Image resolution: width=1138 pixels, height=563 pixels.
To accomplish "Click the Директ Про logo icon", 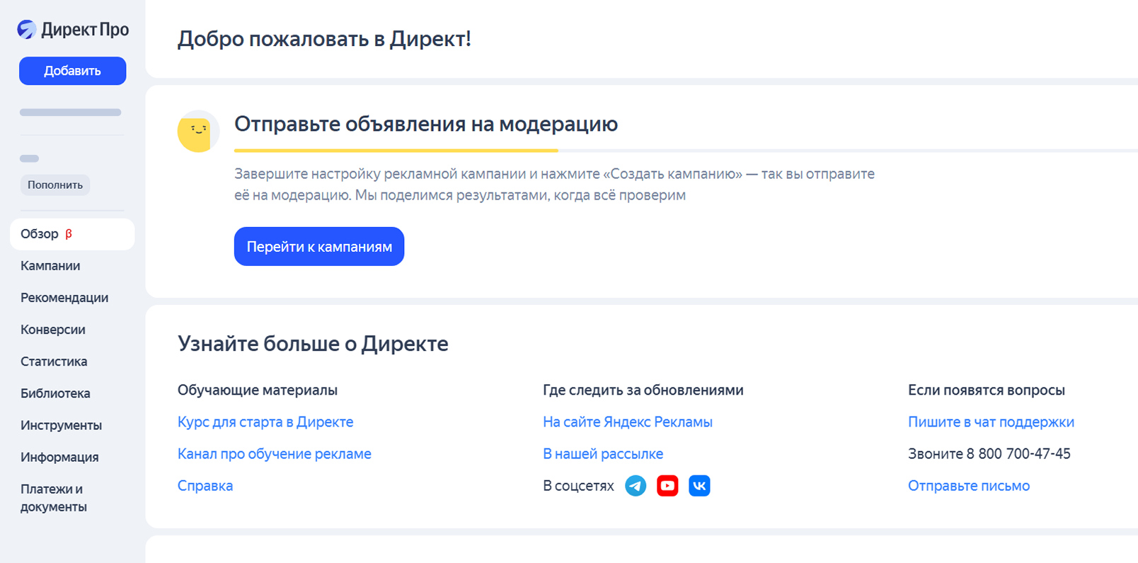I will tap(27, 29).
